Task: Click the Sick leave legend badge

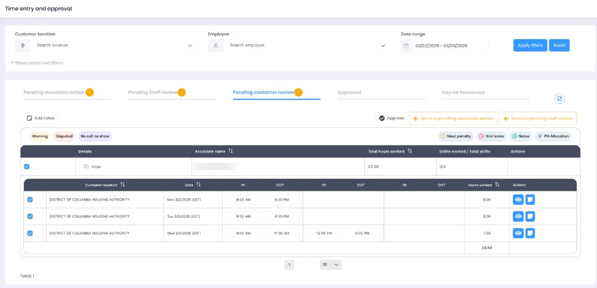Action: pyautogui.click(x=491, y=136)
